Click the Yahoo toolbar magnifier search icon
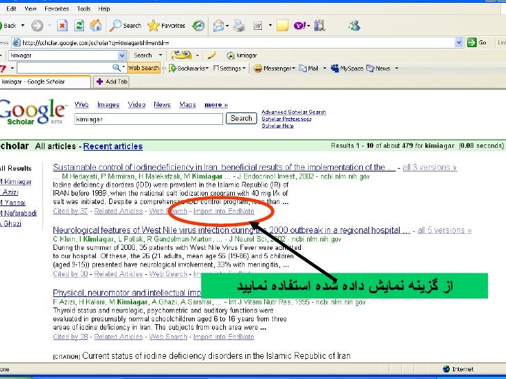 coord(116,68)
